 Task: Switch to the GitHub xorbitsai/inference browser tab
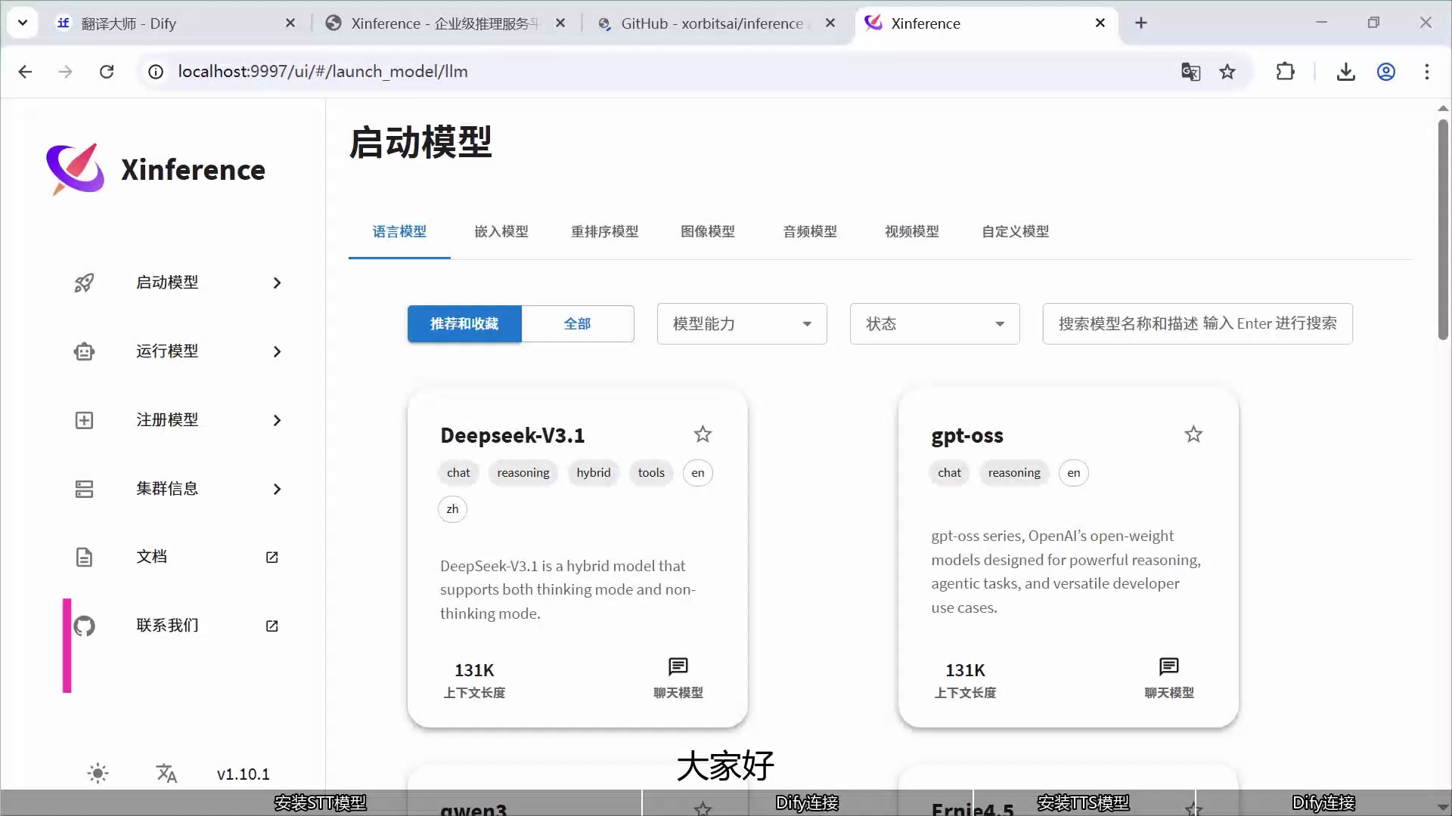(715, 23)
